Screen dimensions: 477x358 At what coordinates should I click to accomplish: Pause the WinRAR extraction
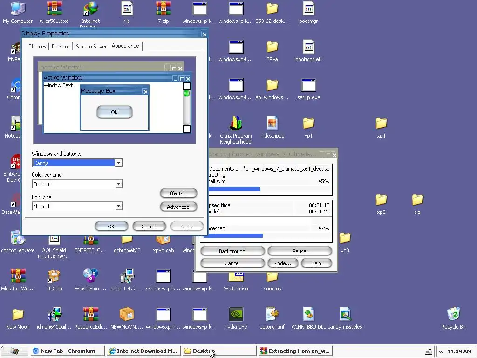[300, 251]
